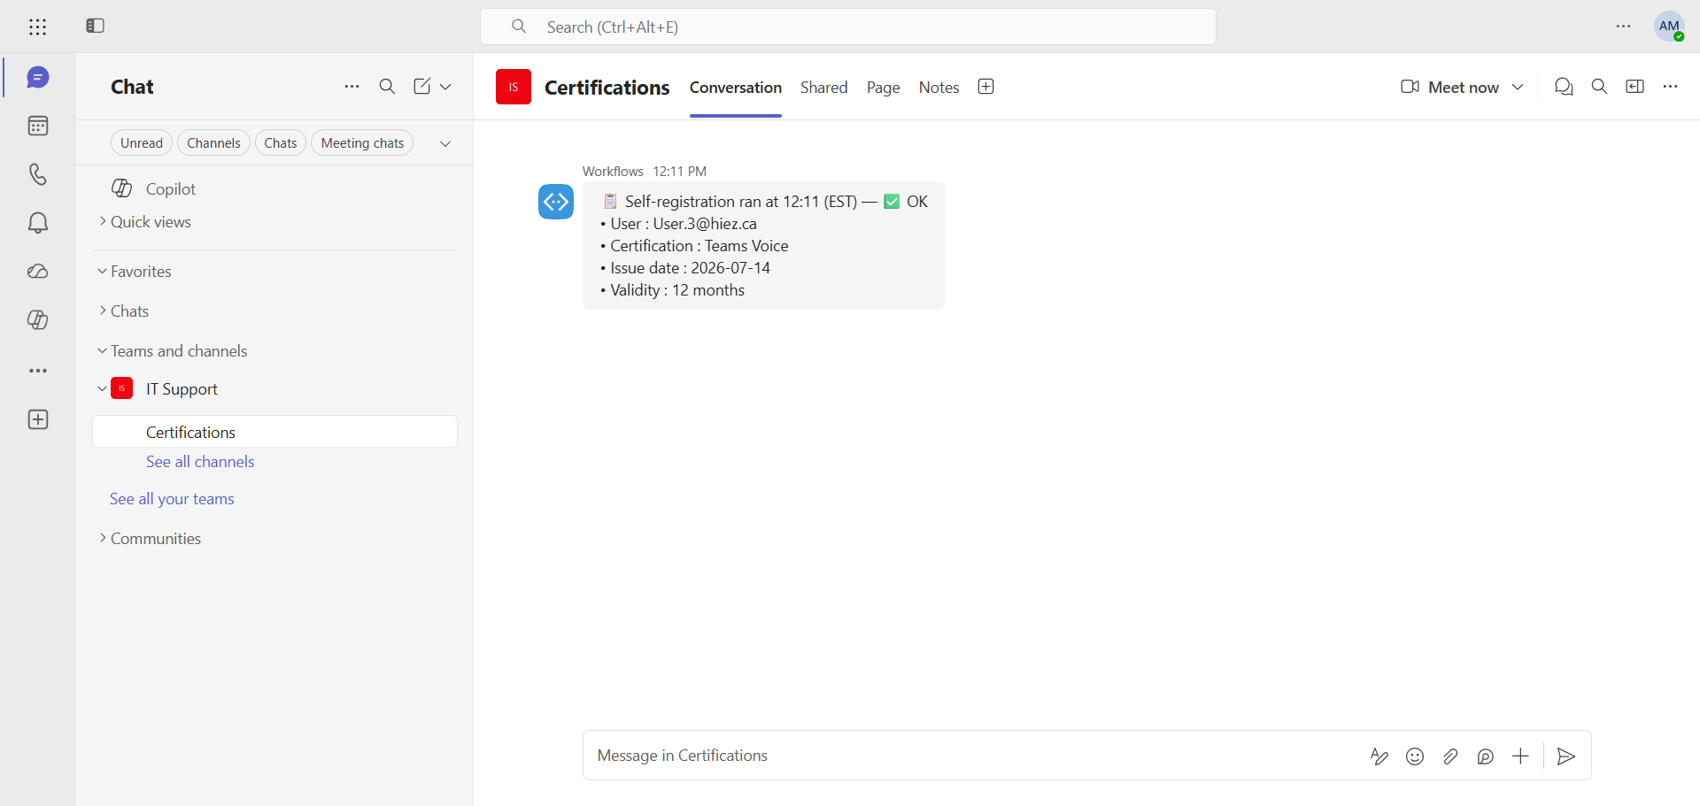Open the AM profile avatar
1700x806 pixels.
tap(1669, 27)
